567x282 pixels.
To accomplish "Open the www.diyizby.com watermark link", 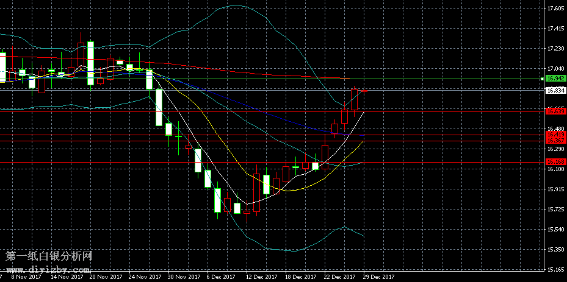I will (x=48, y=267).
